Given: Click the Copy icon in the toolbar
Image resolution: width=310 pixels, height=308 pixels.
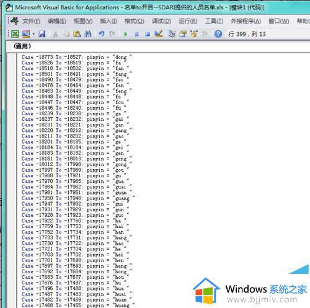Looking at the screenshot, I should pos(66,34).
